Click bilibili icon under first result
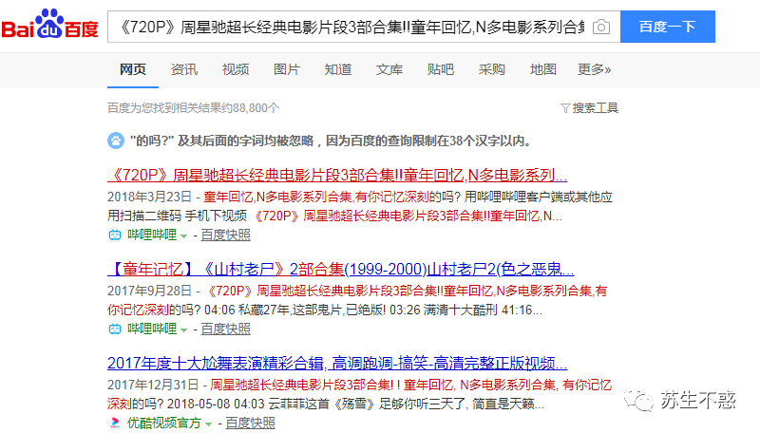760x433 pixels. [115, 235]
